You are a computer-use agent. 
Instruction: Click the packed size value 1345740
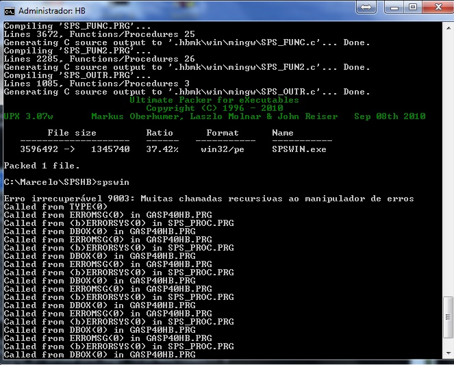[110, 149]
